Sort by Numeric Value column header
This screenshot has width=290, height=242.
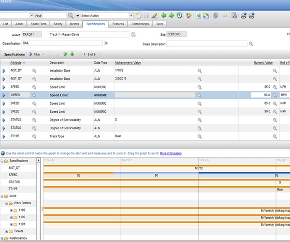(263, 63)
